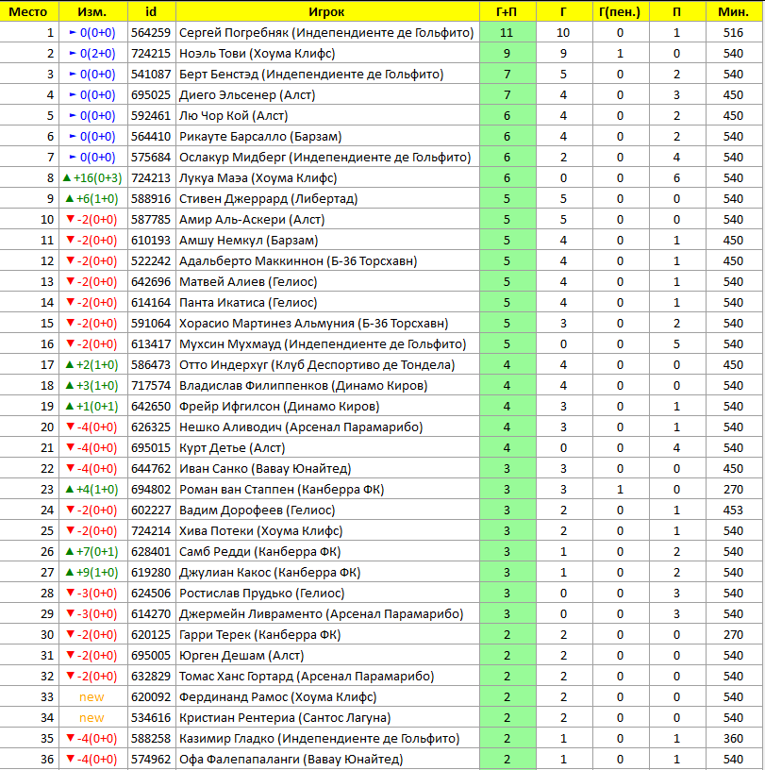Select player 'Ноэль Тови (Хоума Клифс)'
Screen dimensions: 765x770
click(x=258, y=53)
